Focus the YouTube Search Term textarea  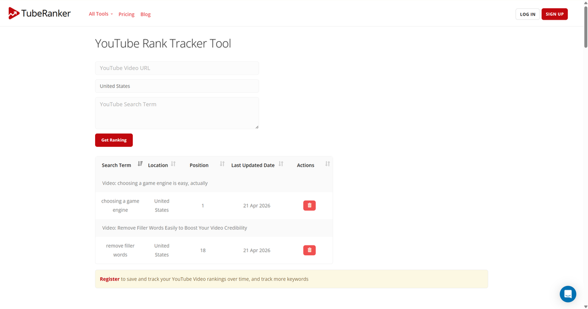point(177,113)
